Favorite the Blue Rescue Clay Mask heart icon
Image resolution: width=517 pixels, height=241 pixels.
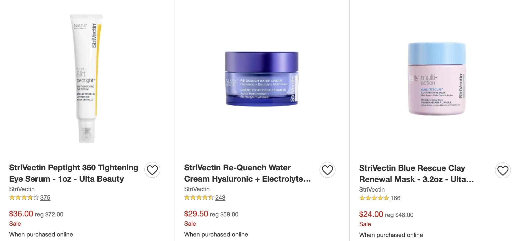pyautogui.click(x=503, y=171)
